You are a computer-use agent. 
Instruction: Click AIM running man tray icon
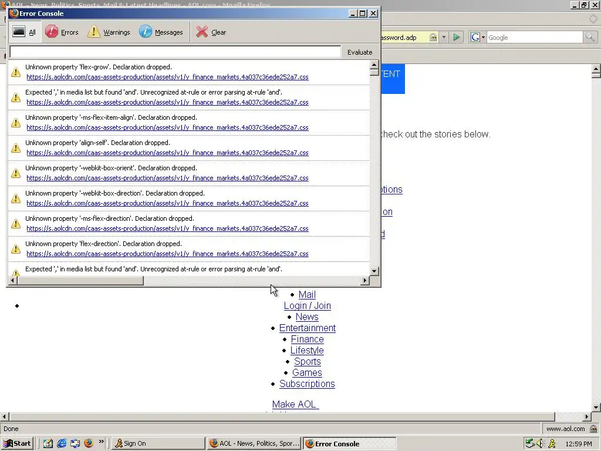552,443
